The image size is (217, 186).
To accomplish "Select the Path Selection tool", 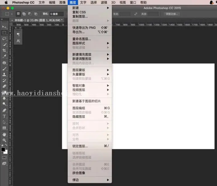I will click(4, 122).
